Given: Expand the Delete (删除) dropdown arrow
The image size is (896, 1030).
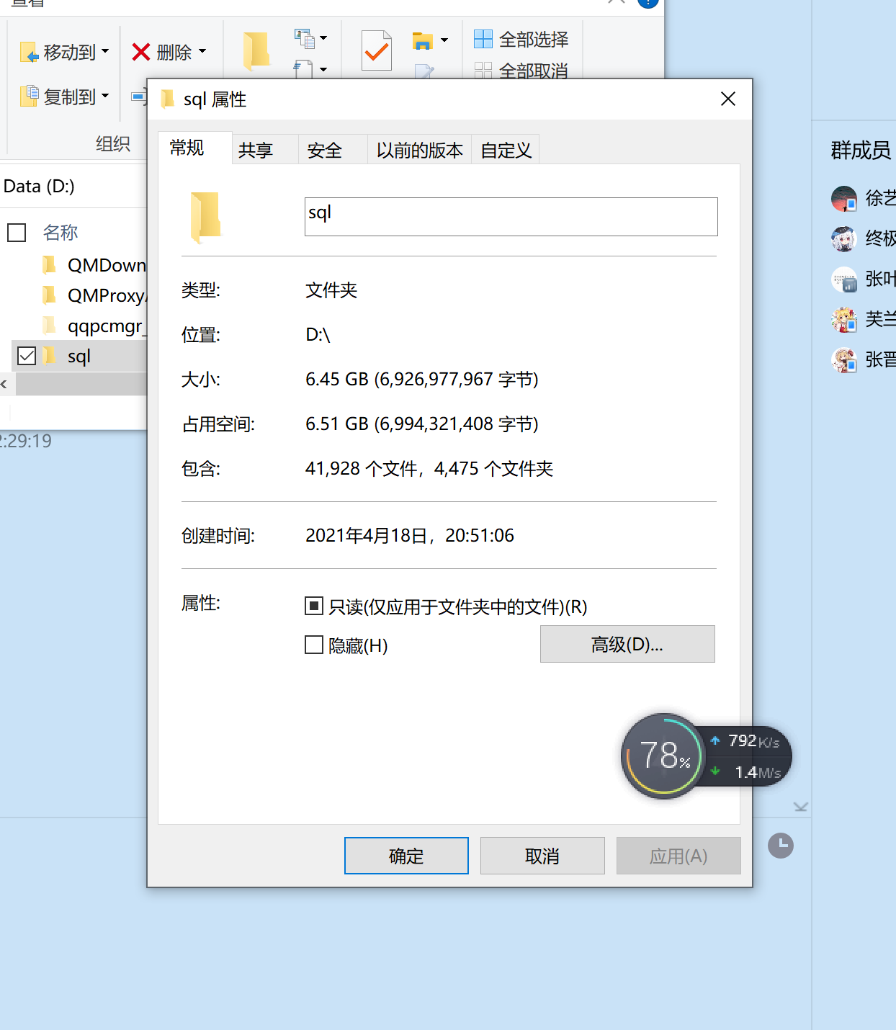Looking at the screenshot, I should tap(202, 51).
